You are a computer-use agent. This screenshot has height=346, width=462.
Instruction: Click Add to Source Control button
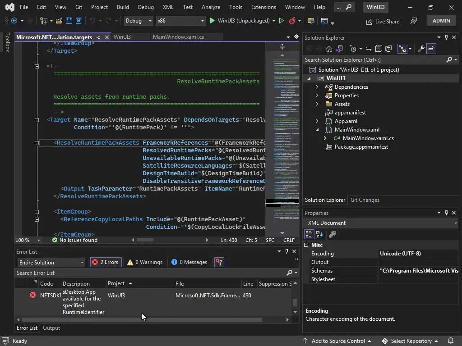coord(337,341)
